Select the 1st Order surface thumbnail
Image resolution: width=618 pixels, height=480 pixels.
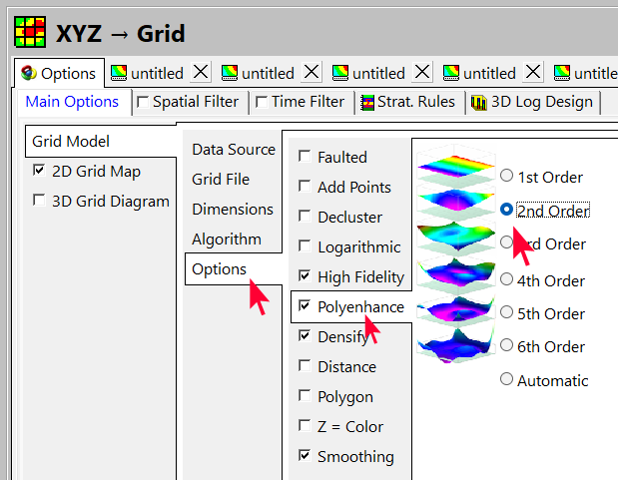pyautogui.click(x=454, y=164)
